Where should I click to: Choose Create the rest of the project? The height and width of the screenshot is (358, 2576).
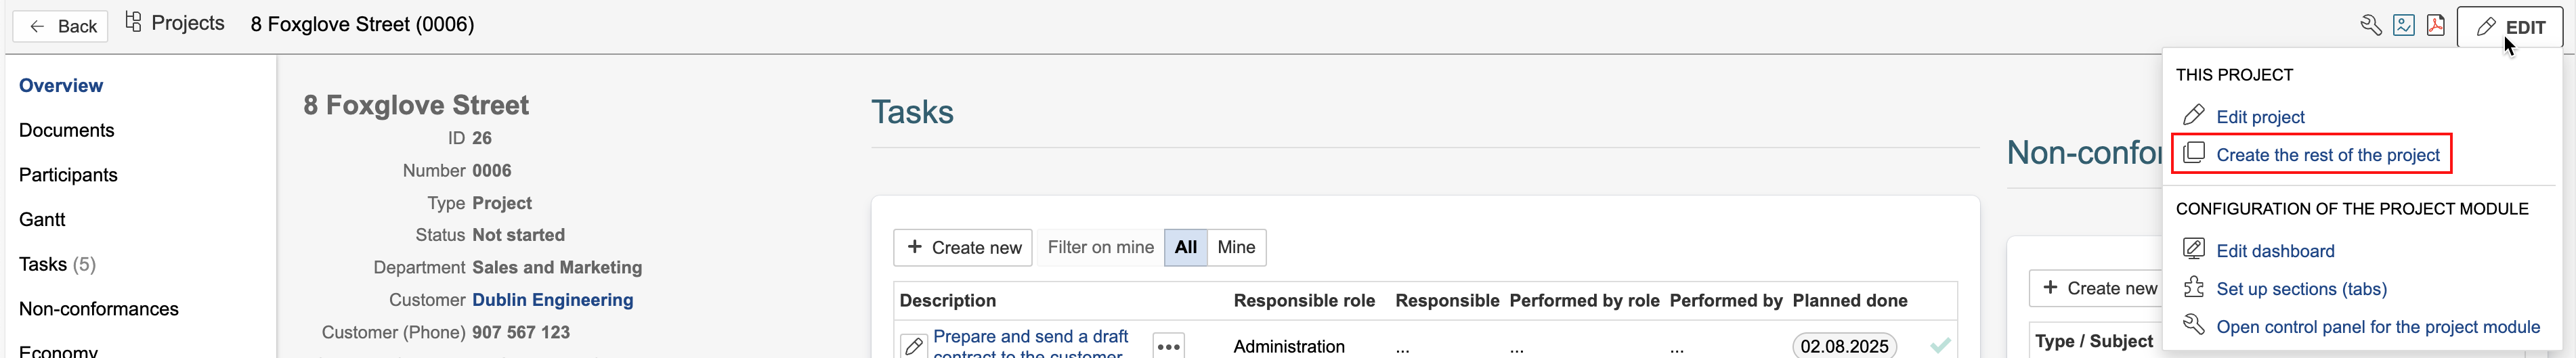coord(2327,155)
